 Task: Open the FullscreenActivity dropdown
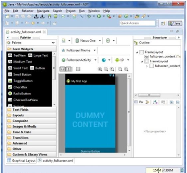[79, 60]
